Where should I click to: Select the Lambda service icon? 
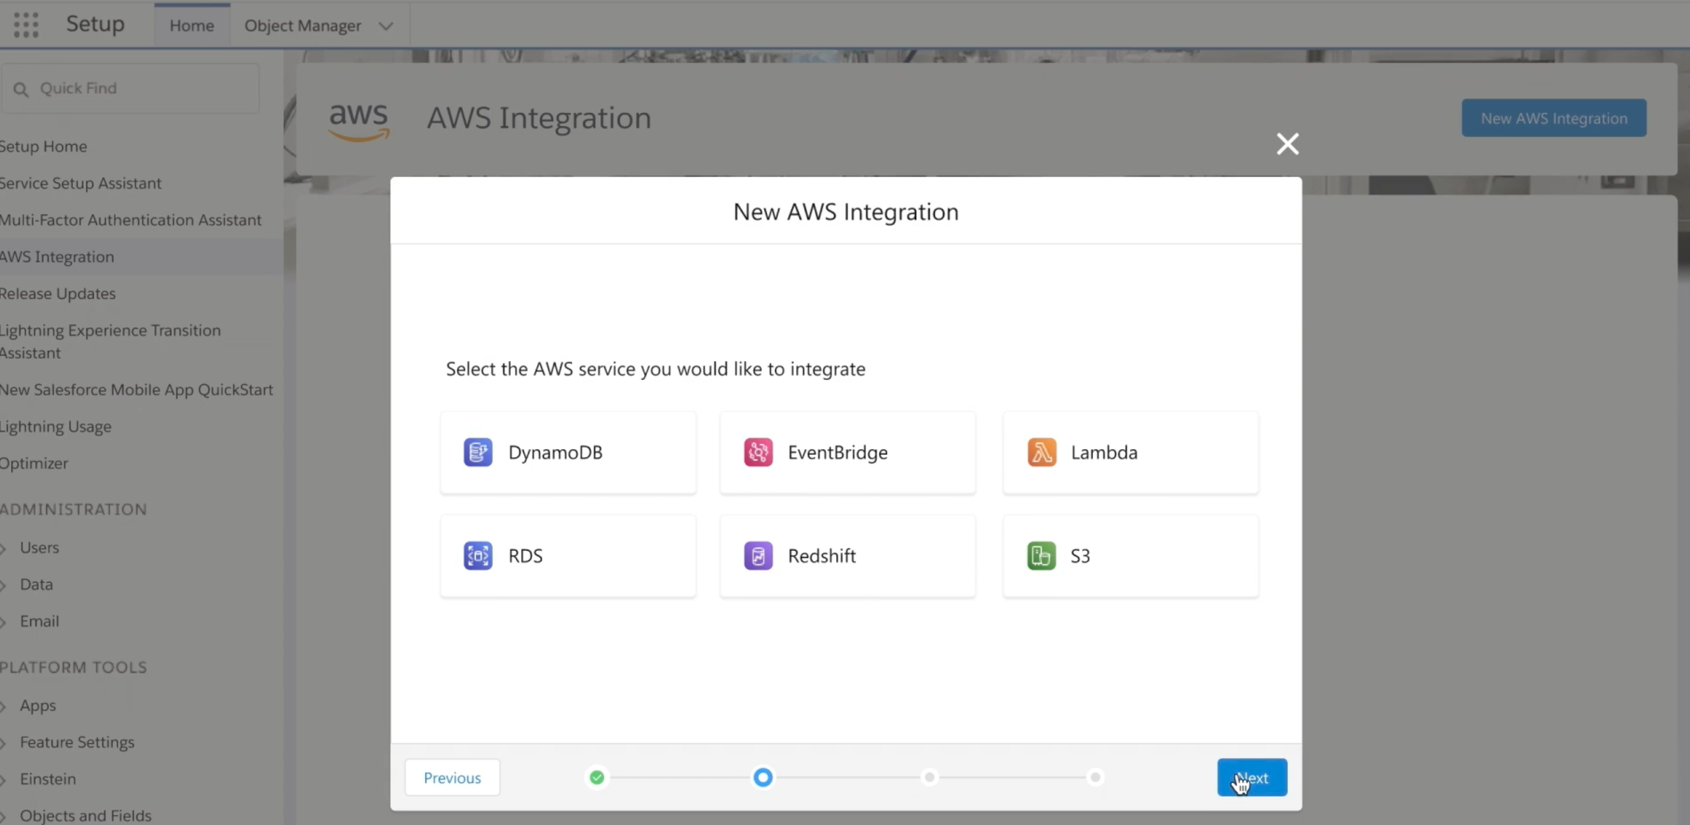[x=1041, y=452]
